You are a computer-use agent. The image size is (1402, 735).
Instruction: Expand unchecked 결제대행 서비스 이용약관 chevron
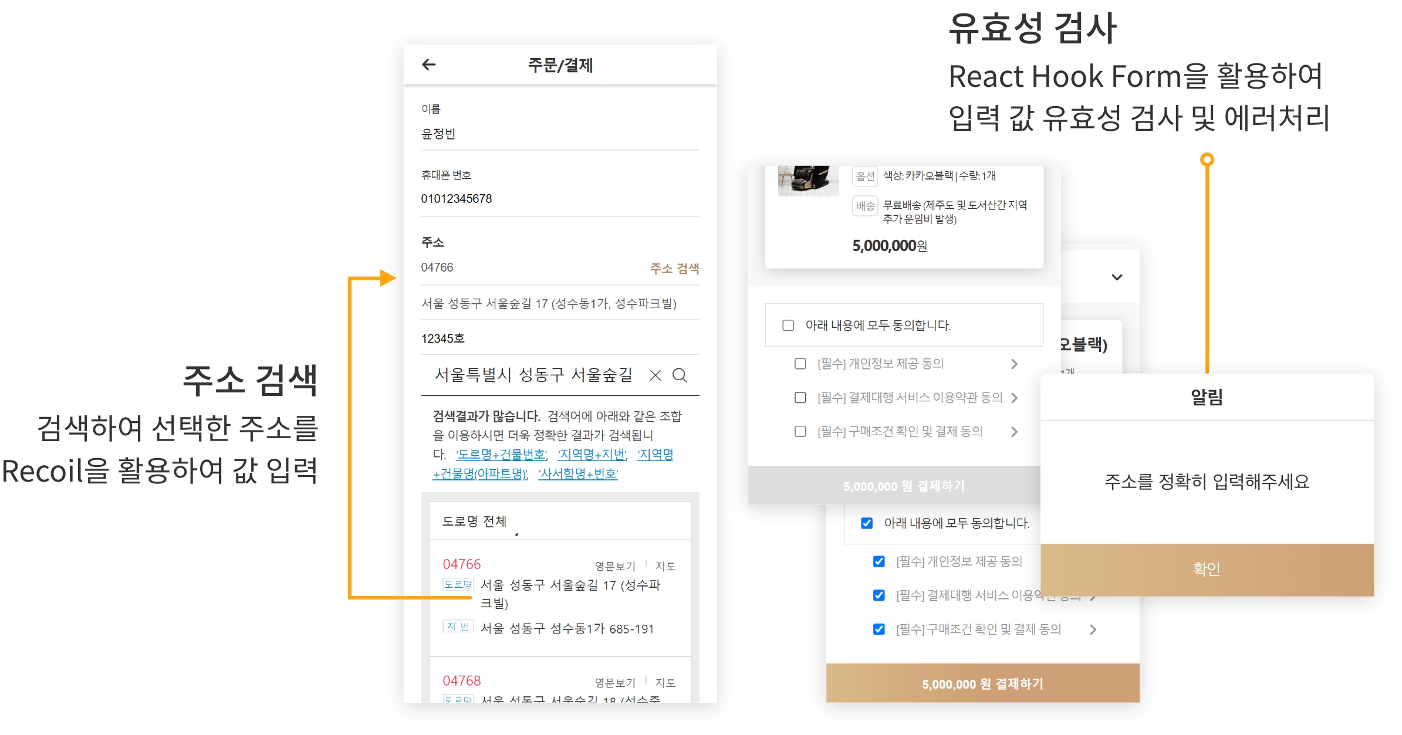point(1014,398)
